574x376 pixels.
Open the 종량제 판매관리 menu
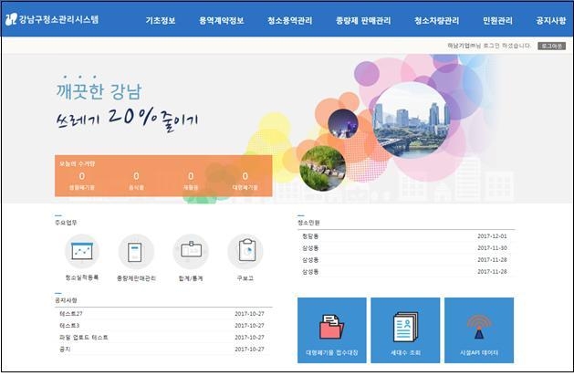point(363,20)
